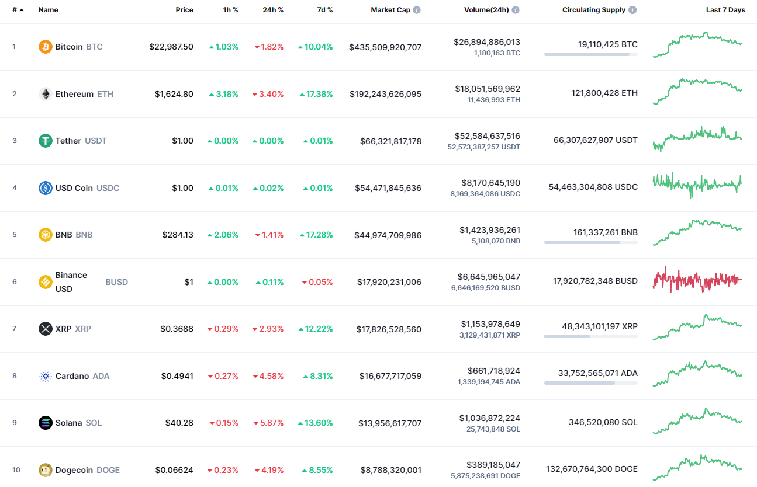The width and height of the screenshot is (757, 487).
Task: Click the Bitcoin BTC coin logo
Action: 45,47
